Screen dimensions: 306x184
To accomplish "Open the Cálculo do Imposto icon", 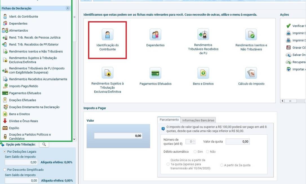I will point(251,73).
